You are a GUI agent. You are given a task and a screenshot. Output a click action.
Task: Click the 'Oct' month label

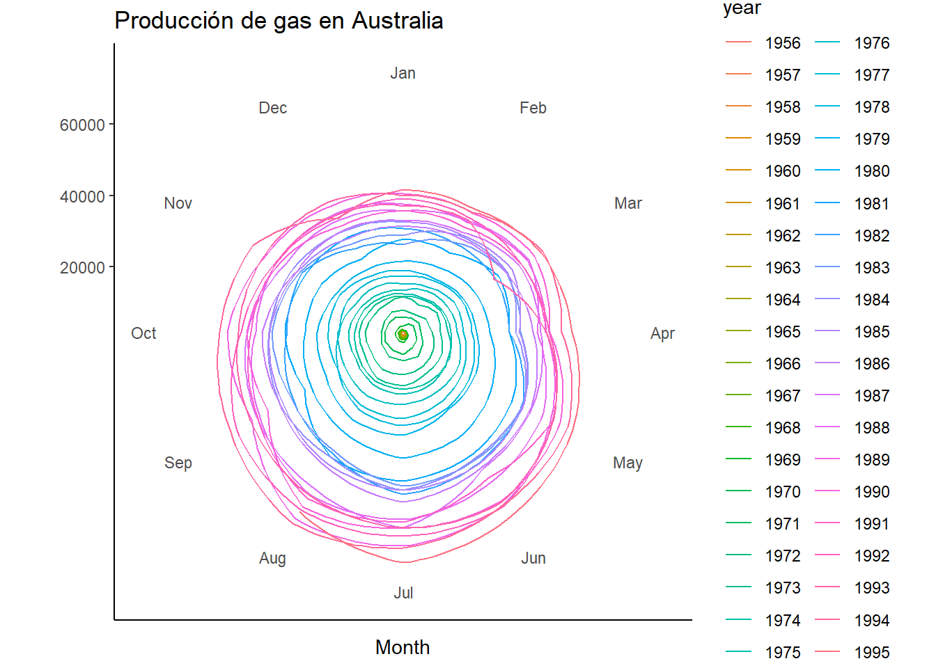pos(143,333)
